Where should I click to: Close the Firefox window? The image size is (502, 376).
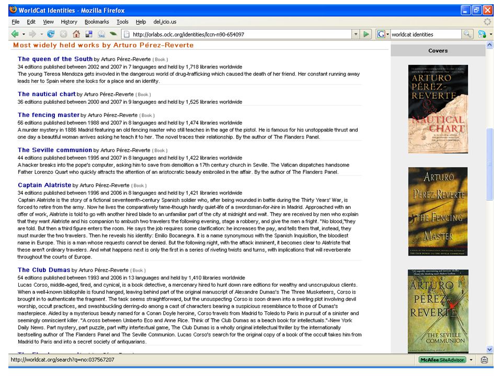[488, 10]
